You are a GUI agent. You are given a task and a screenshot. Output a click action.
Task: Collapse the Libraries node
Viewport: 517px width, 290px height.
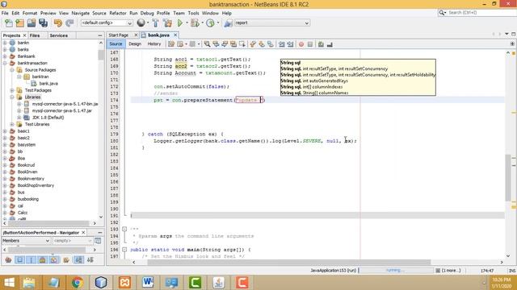pyautogui.click(x=12, y=97)
